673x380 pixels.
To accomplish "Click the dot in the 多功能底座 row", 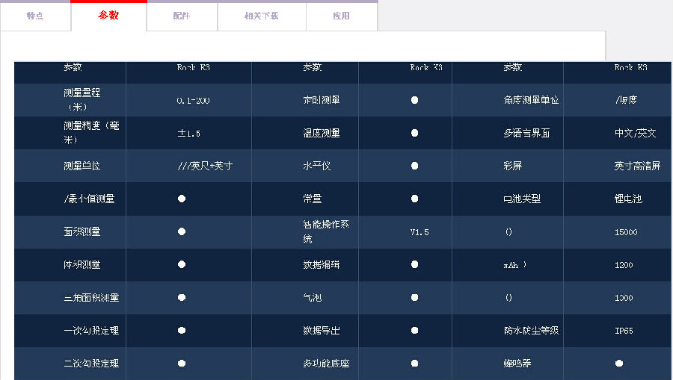I will point(414,364).
